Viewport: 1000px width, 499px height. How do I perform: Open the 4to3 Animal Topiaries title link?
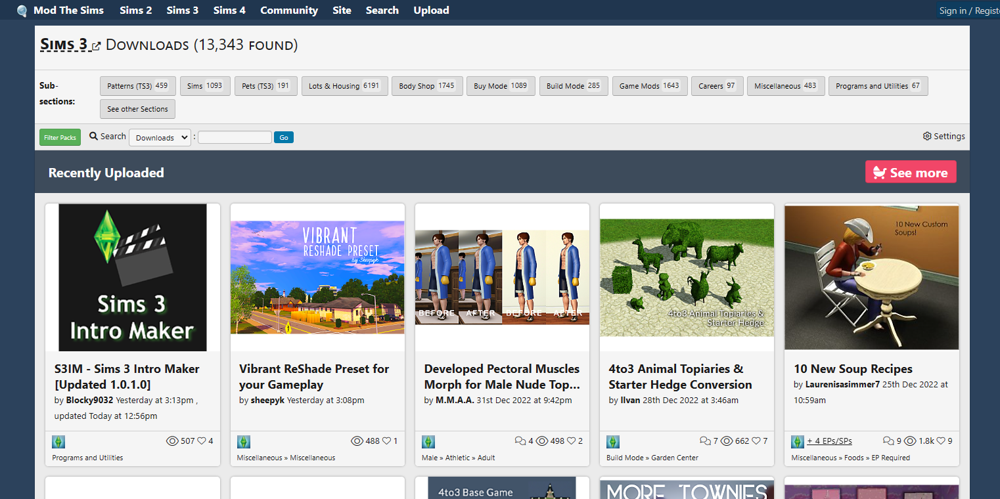(x=680, y=377)
